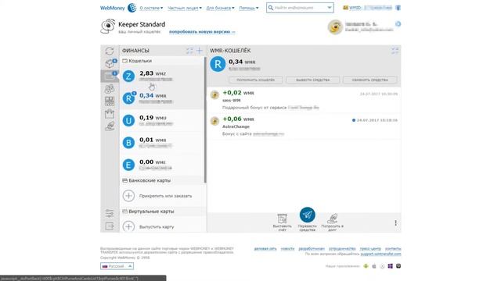
Task: Open the Частным лицам dropdown menu
Action: tap(185, 8)
